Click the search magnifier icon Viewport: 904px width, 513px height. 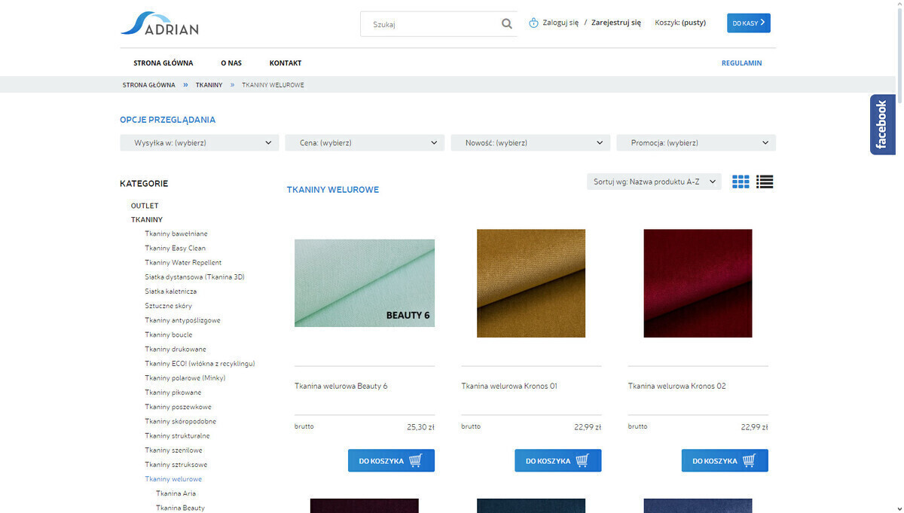click(506, 23)
